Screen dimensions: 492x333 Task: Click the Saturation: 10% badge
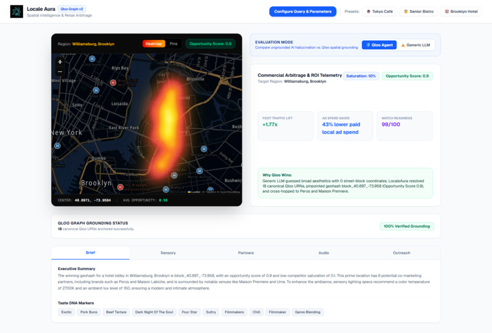click(361, 76)
